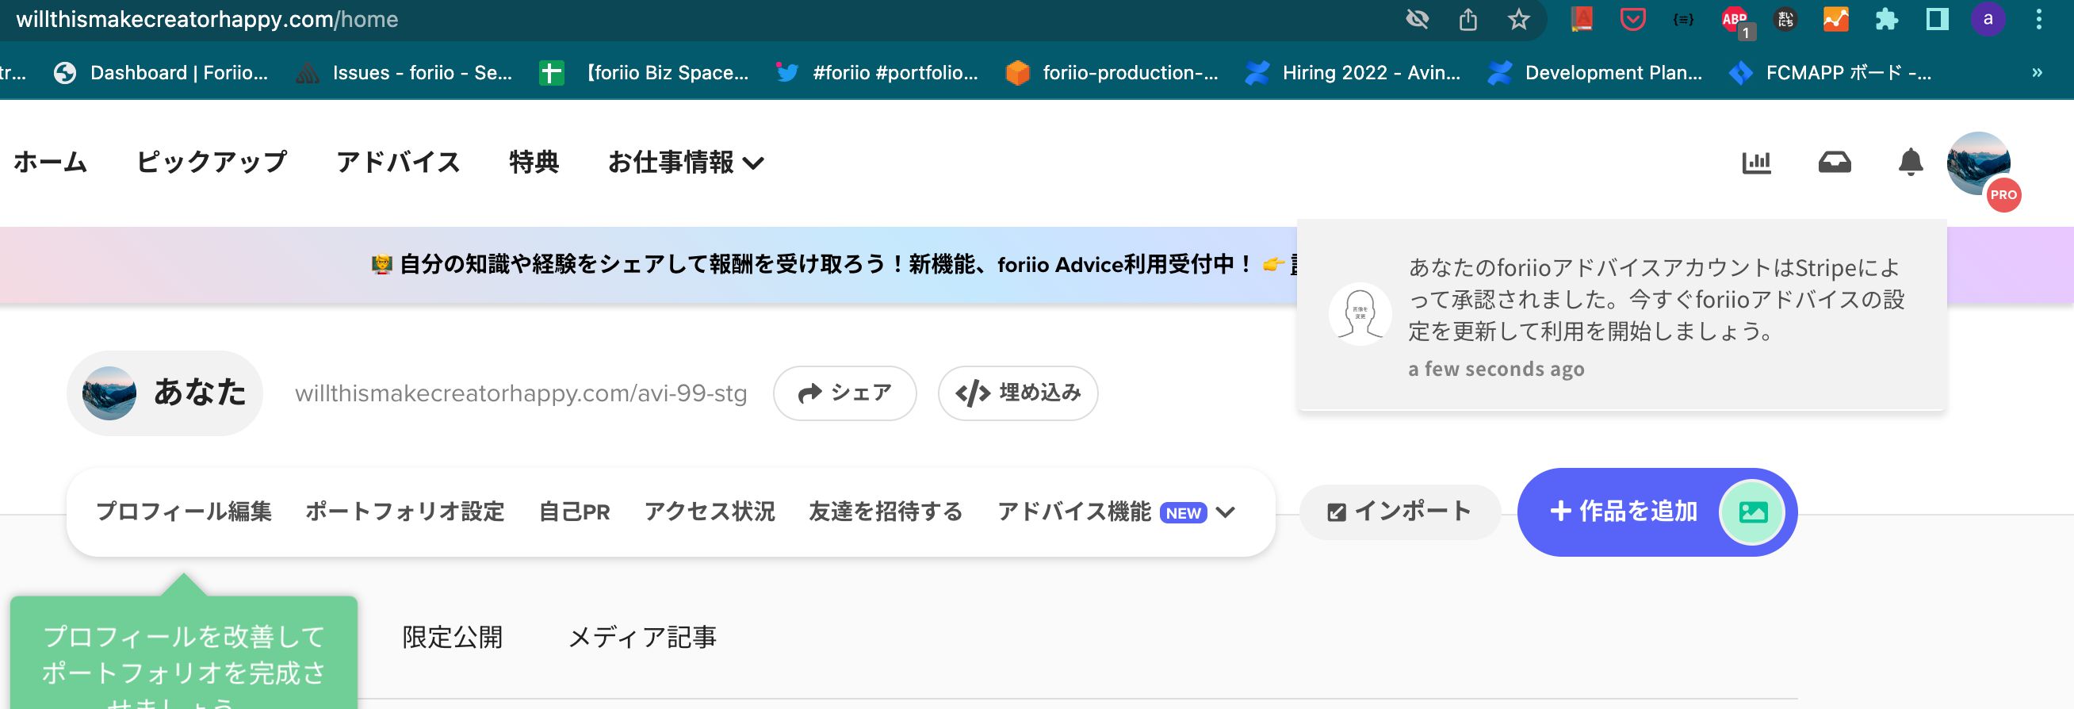This screenshot has width=2074, height=709.
Task: Open foriio Biz Space bookmark
Action: [644, 72]
